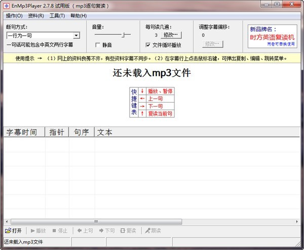The width and height of the screenshot is (304, 250).
Task: Click the 下句 next sentence button
Action: pos(107,231)
